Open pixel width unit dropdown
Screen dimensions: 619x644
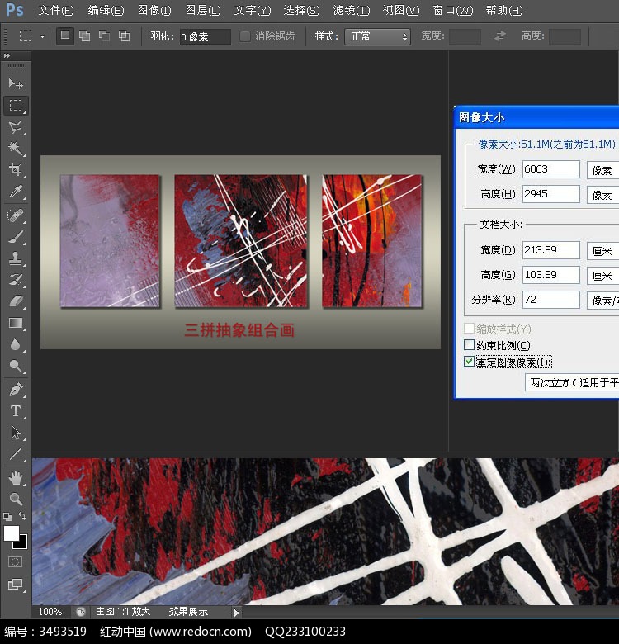[x=603, y=169]
